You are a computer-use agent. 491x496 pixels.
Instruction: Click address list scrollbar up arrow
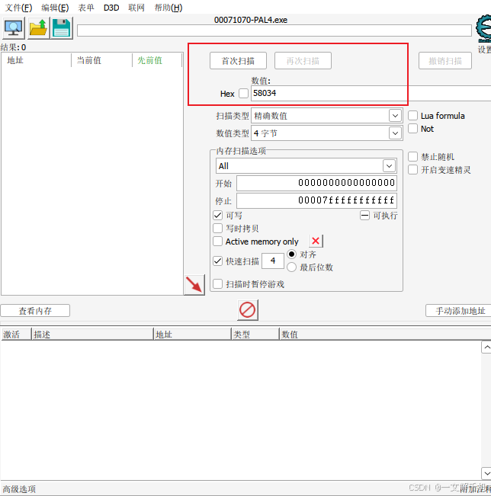click(486, 347)
